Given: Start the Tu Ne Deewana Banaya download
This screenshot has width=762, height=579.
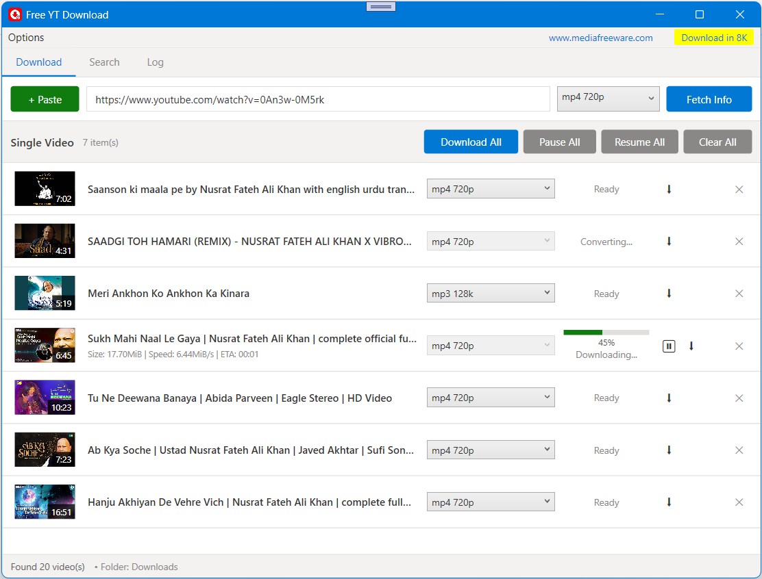Looking at the screenshot, I should coord(668,398).
